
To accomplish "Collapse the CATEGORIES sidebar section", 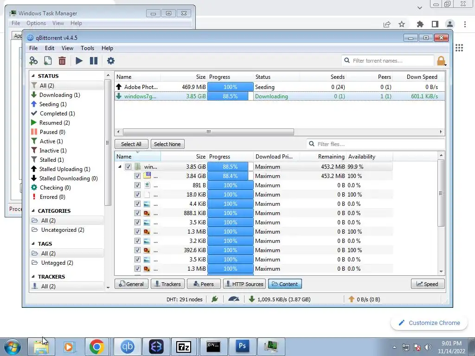I will 33,211.
